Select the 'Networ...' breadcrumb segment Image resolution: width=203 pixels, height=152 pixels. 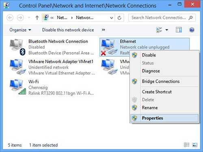tap(85, 17)
